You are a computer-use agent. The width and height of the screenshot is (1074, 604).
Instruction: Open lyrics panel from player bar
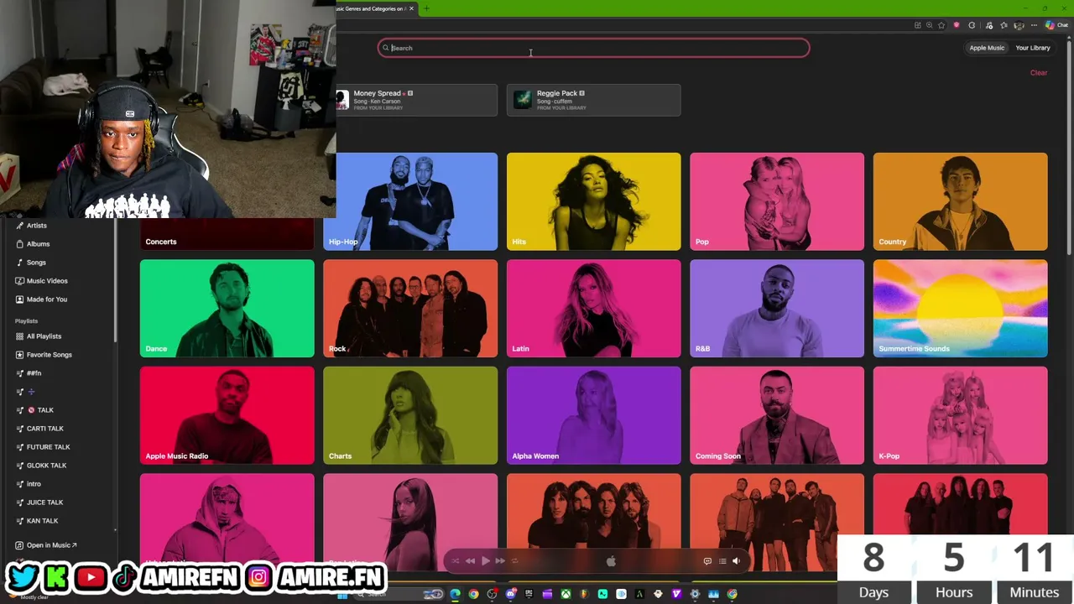[707, 561]
